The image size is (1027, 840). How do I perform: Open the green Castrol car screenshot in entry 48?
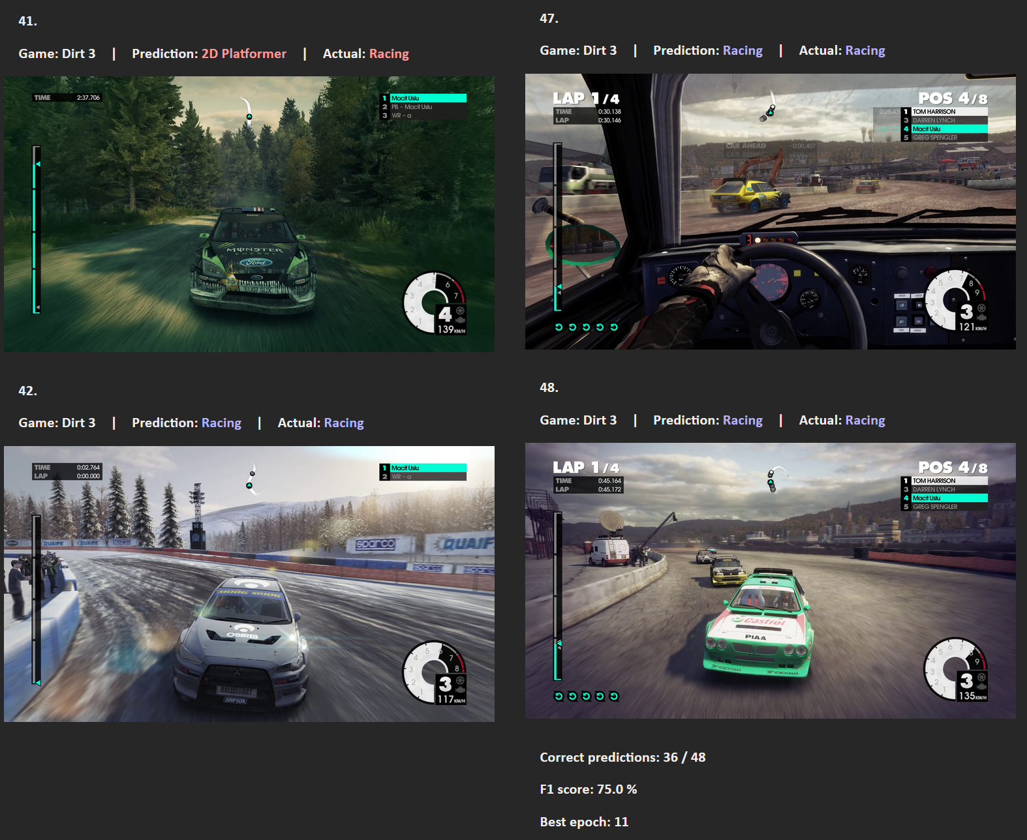(771, 581)
